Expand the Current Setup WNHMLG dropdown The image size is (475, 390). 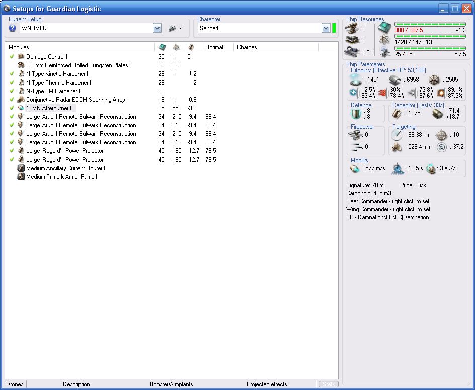click(x=157, y=28)
